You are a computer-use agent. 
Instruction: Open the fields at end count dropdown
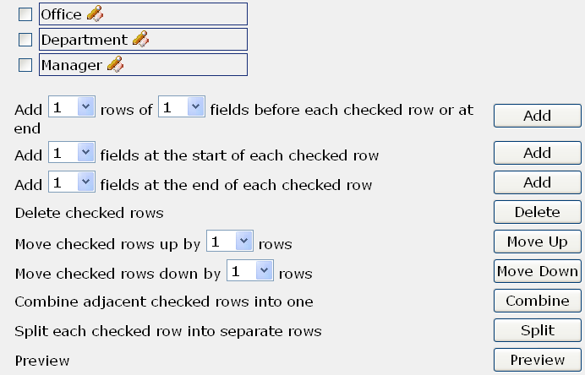click(72, 182)
